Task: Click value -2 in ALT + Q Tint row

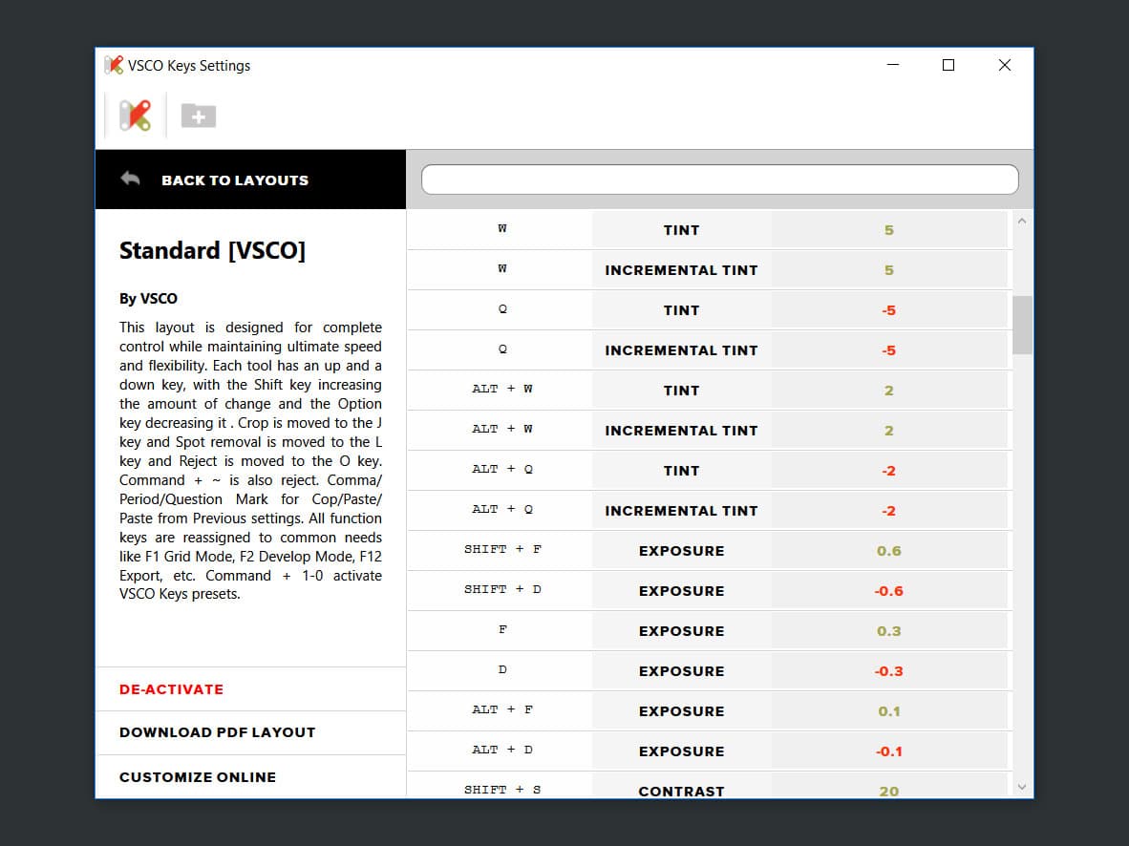Action: click(x=888, y=471)
